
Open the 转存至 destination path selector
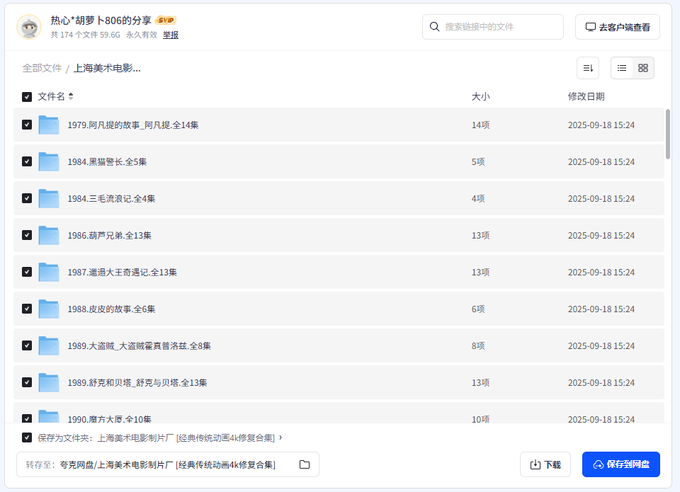[167, 464]
